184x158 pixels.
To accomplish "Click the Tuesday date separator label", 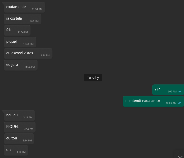I will [x=93, y=78].
